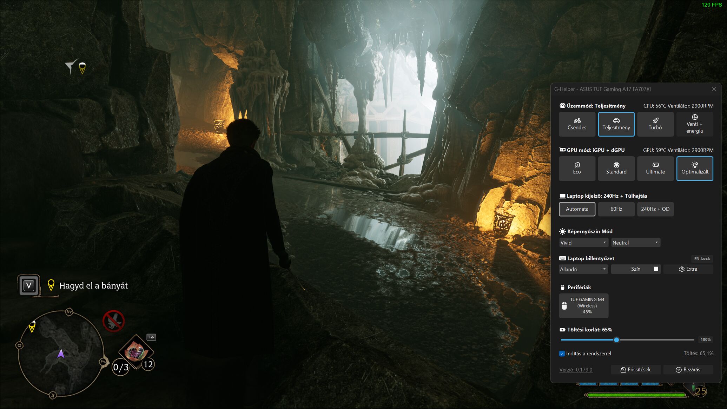Click the 12 item count badge

148,364
